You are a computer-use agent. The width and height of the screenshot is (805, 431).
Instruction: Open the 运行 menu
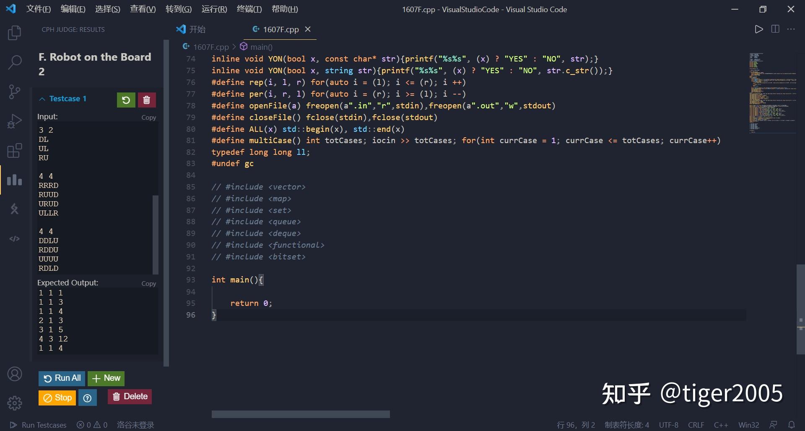click(x=214, y=9)
